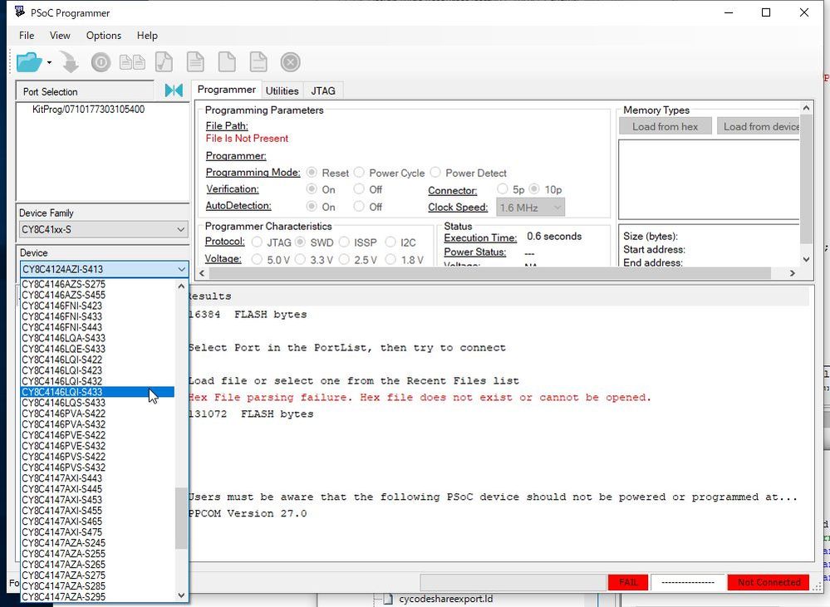Screen dimensions: 830x607
Task: Click the Load from device button
Action: [760, 125]
